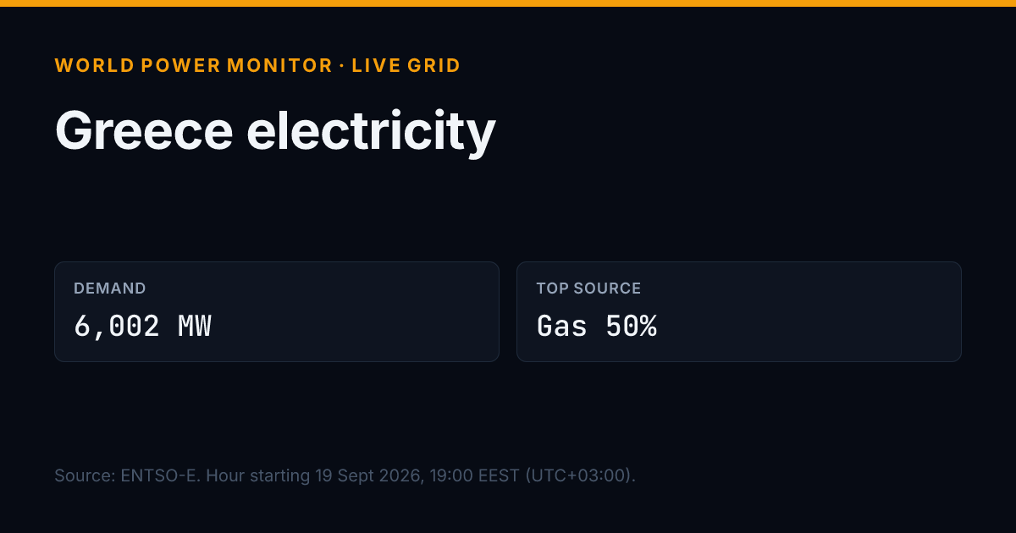Click the 50% share value

click(632, 326)
